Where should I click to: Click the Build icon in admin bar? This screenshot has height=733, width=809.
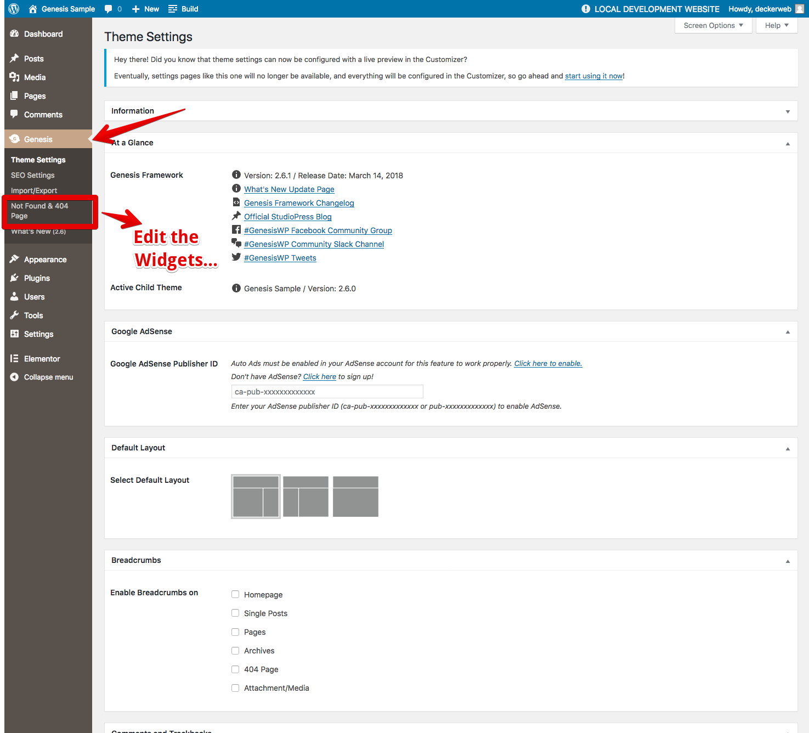(x=173, y=9)
